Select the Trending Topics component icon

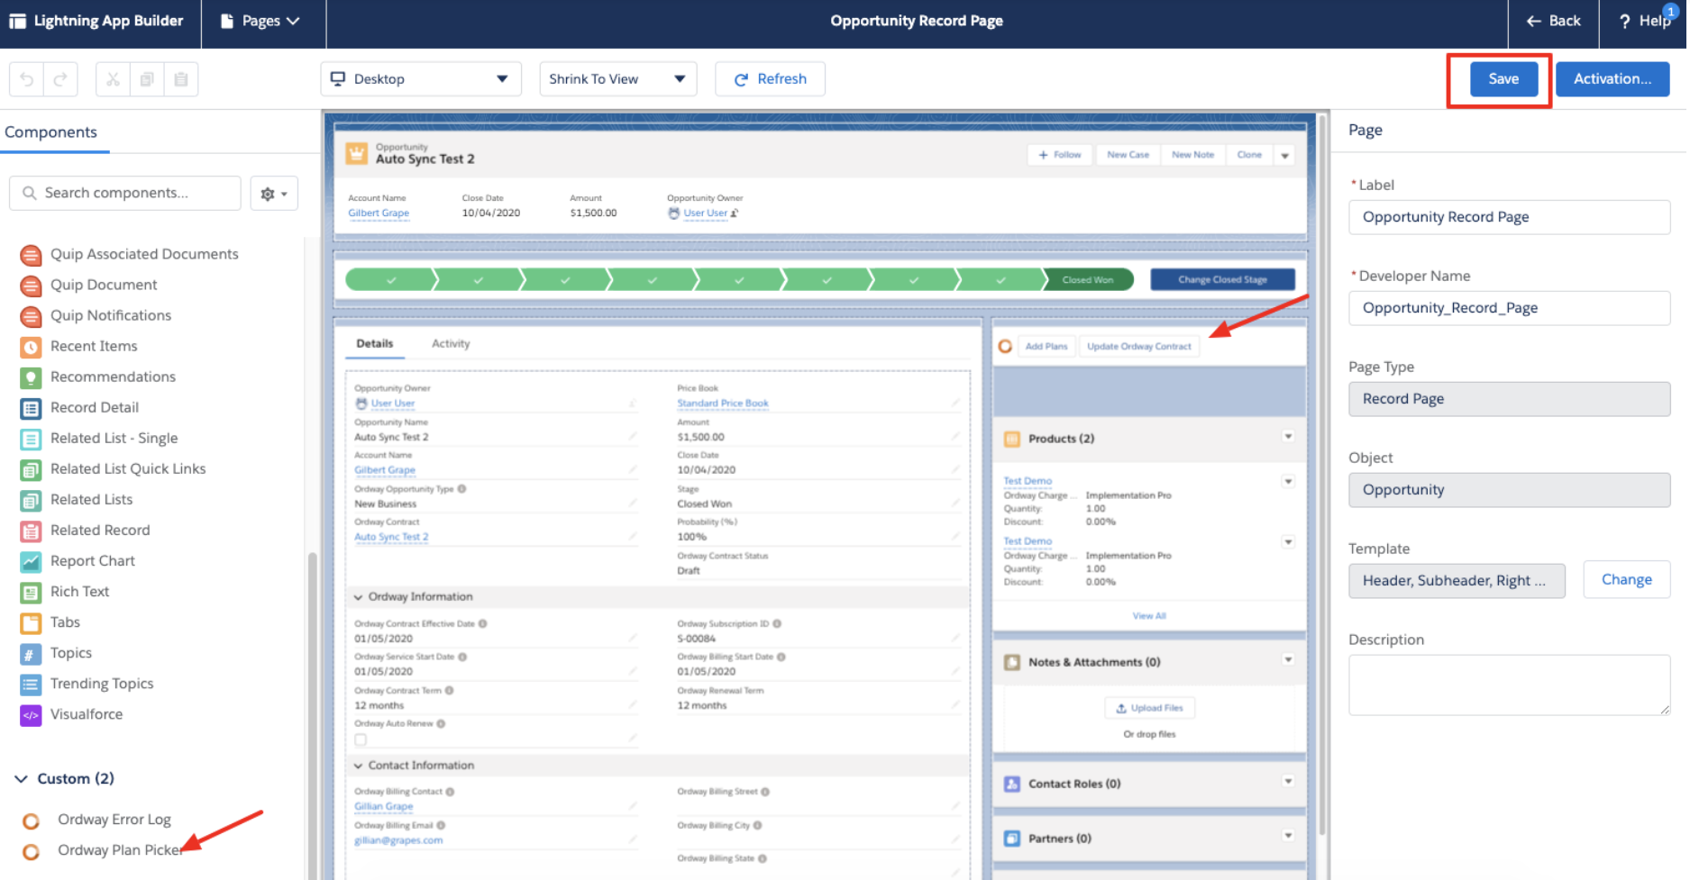coord(31,685)
